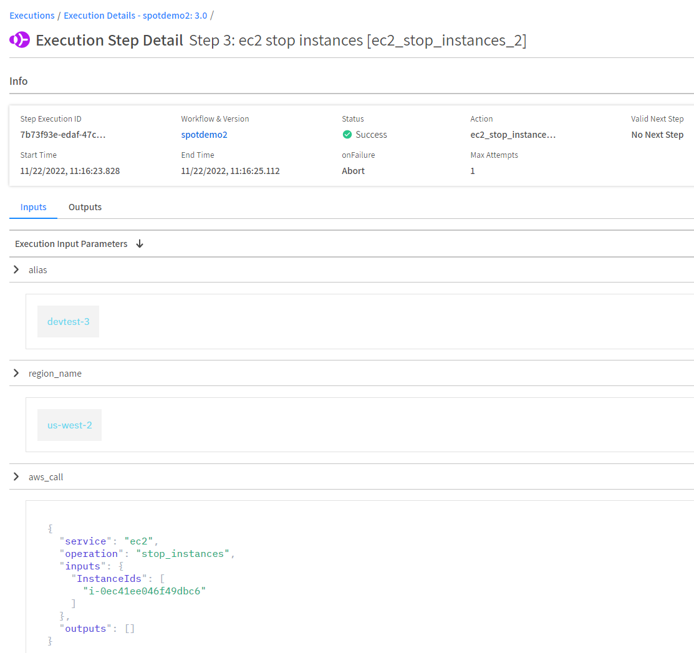Go to Execution Details - spotdemo2: 3.0 breadcrumb

tap(135, 16)
